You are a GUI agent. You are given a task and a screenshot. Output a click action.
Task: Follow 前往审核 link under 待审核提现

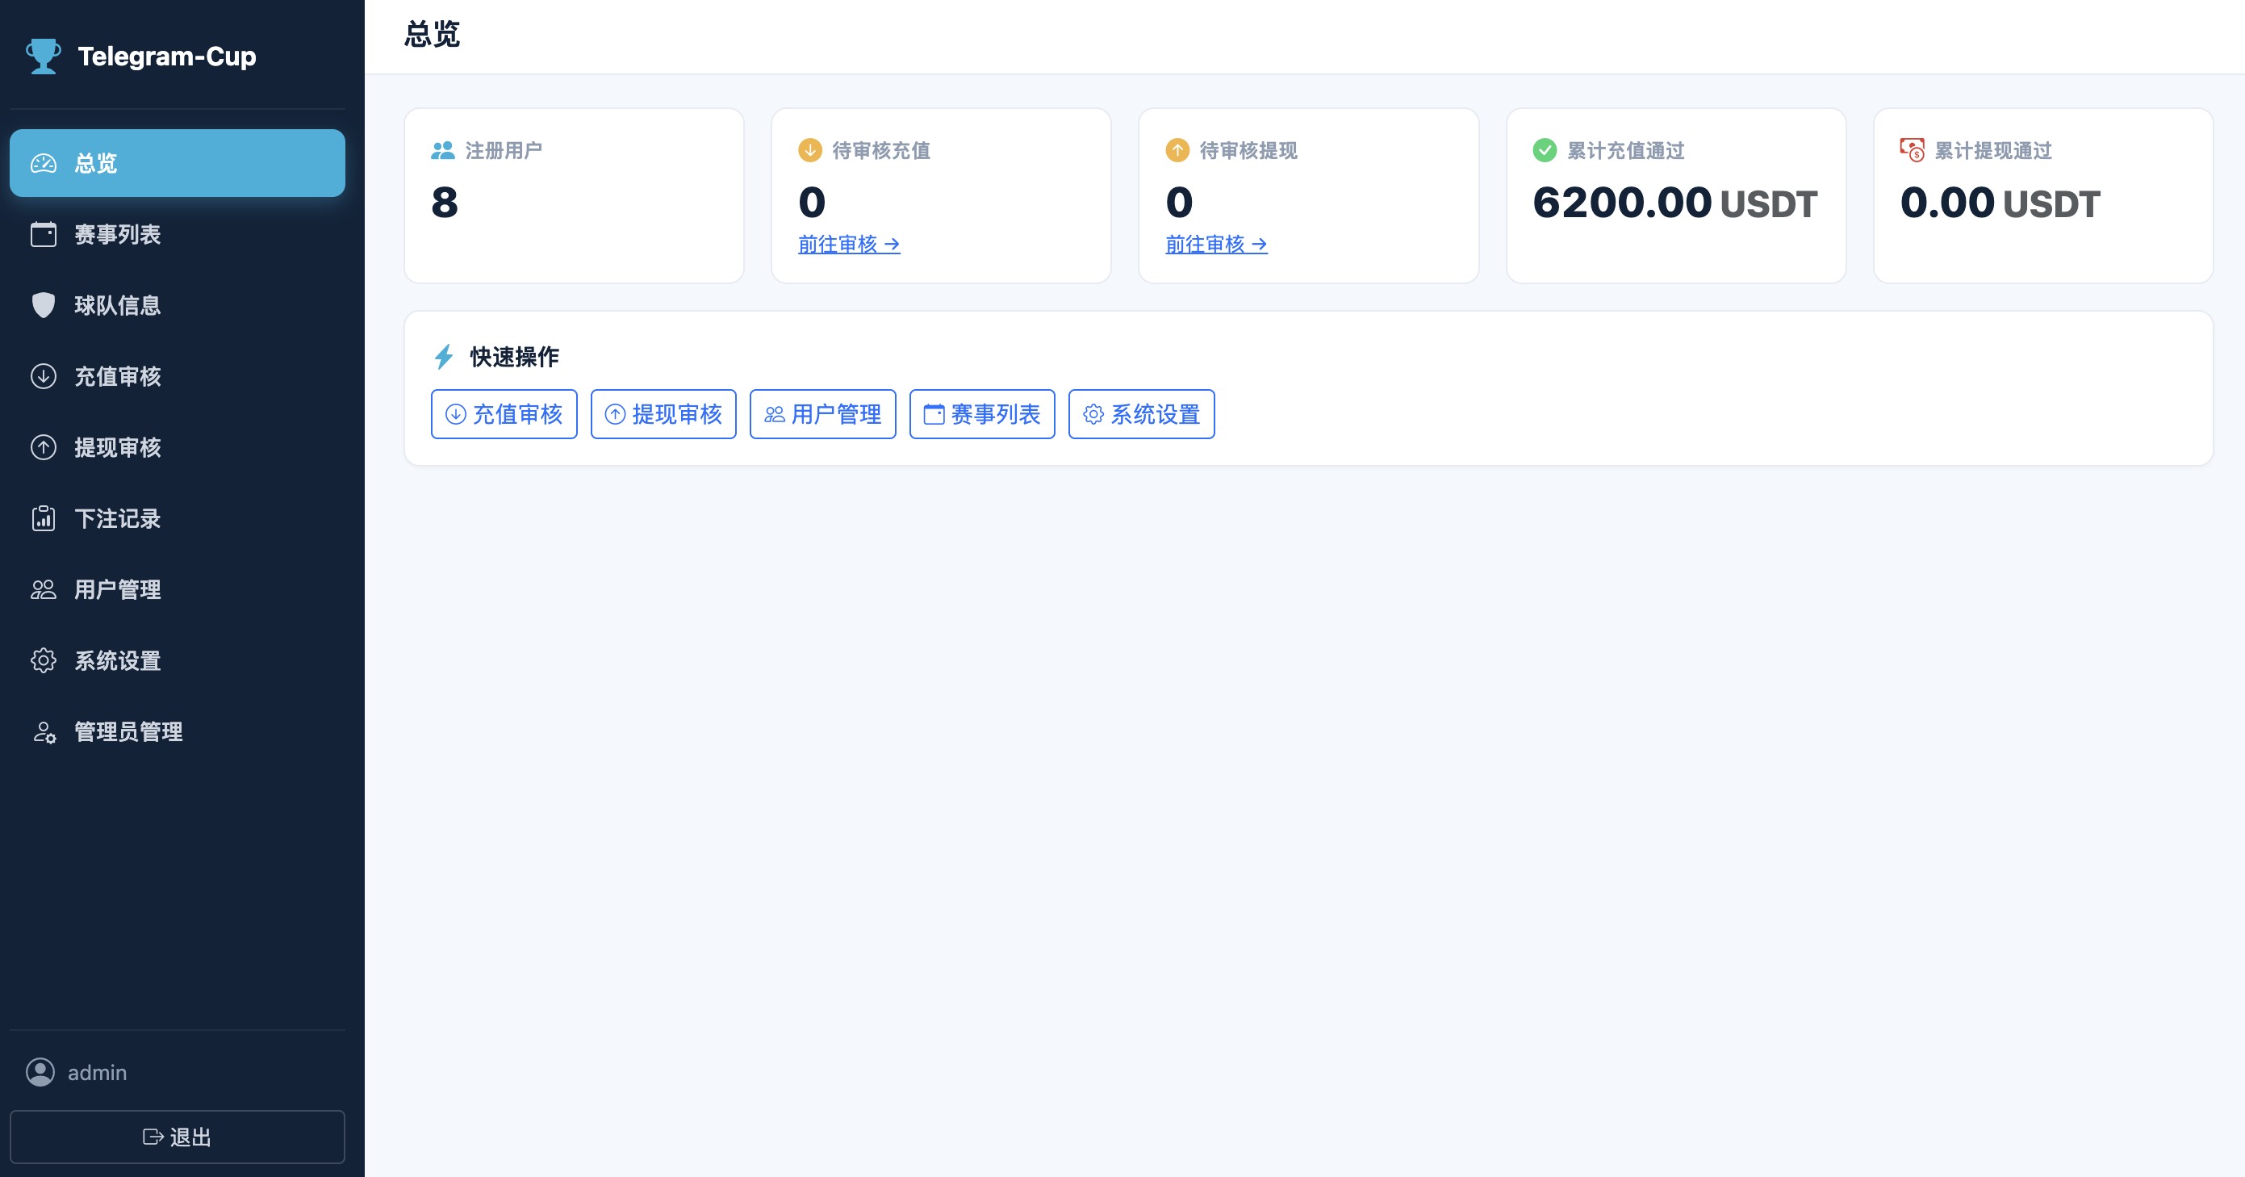[1216, 244]
